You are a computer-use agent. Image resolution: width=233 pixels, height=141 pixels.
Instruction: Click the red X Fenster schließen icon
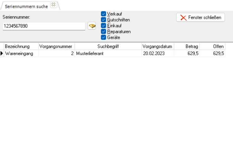183,18
